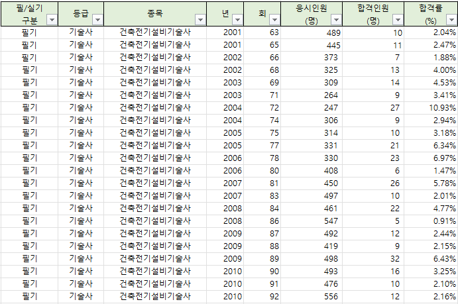The width and height of the screenshot is (458, 304).
Task: Select the 합격률 (%) header cell
Action: pyautogui.click(x=431, y=14)
